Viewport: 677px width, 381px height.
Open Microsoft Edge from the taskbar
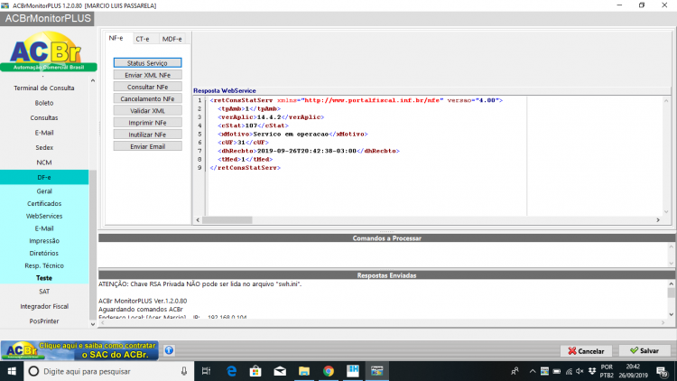click(x=231, y=371)
